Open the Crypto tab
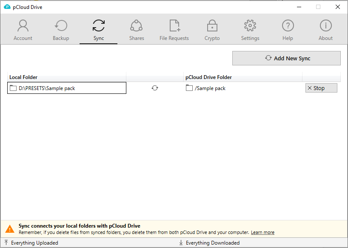The image size is (348, 248). click(212, 30)
